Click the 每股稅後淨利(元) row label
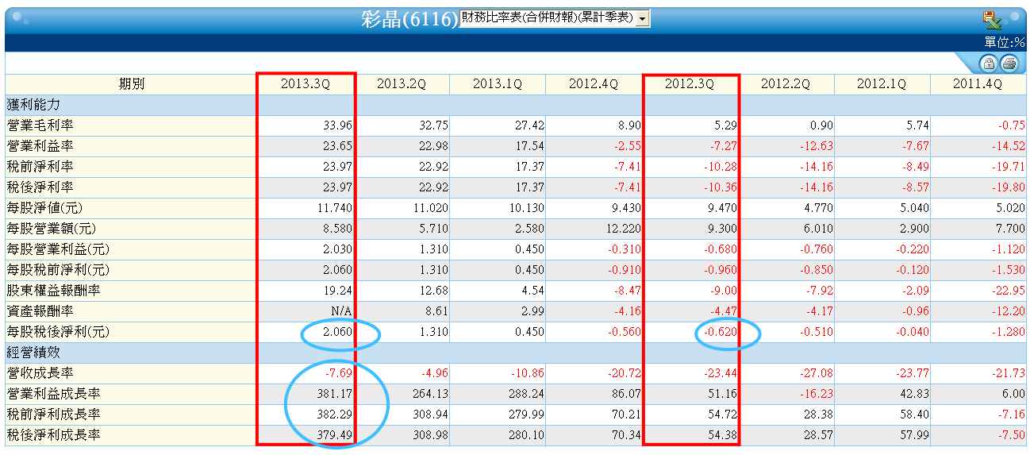The height and width of the screenshot is (455, 1034). click(58, 331)
